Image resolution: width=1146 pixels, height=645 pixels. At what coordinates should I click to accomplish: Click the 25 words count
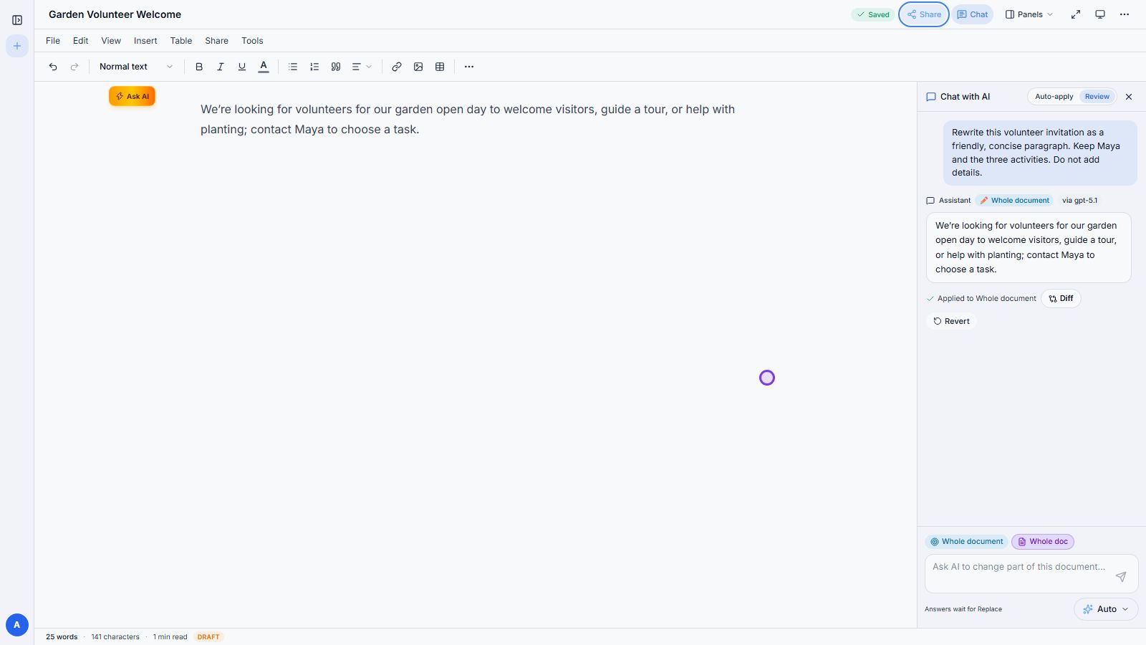(62, 637)
